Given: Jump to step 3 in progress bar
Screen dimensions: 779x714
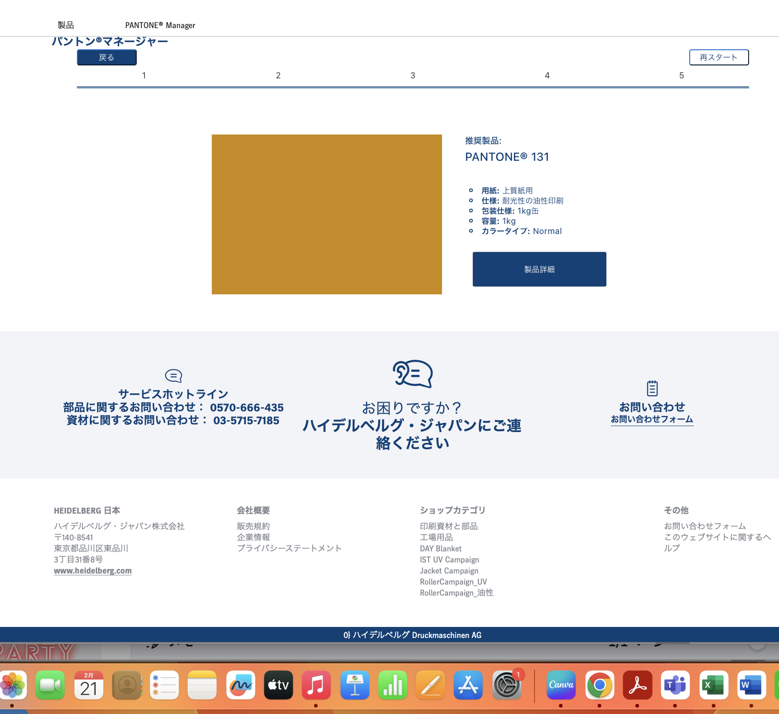Looking at the screenshot, I should point(413,76).
